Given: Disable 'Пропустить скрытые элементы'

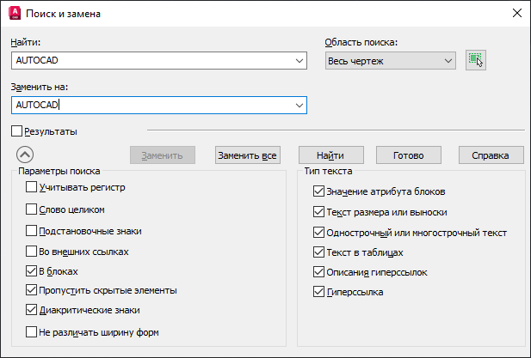Looking at the screenshot, I should [32, 290].
